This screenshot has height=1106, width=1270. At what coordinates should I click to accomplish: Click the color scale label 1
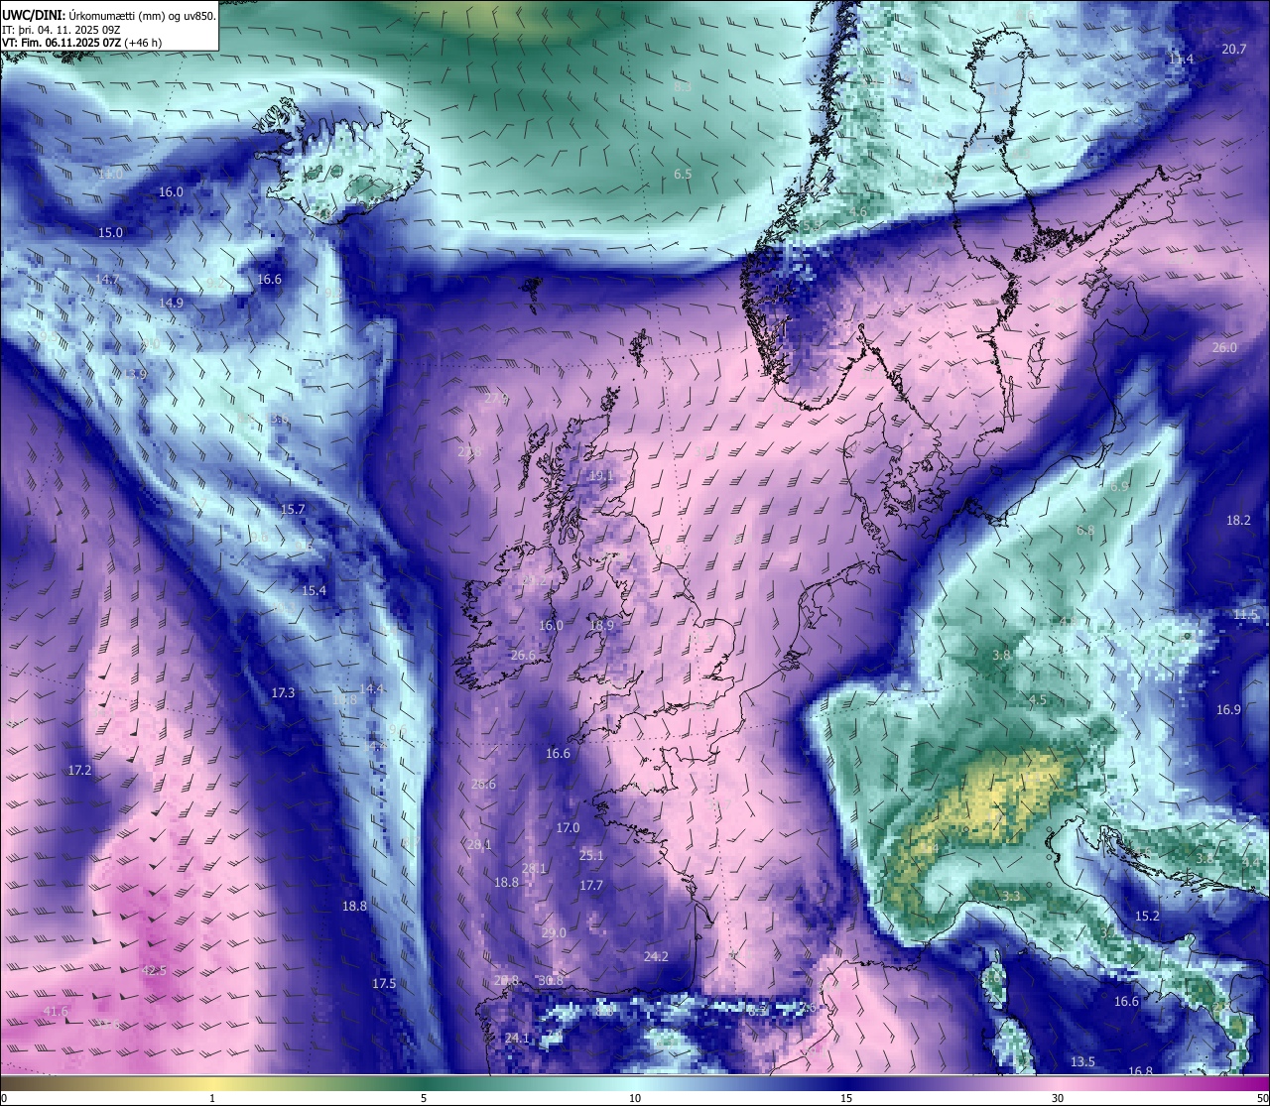[x=212, y=1098]
